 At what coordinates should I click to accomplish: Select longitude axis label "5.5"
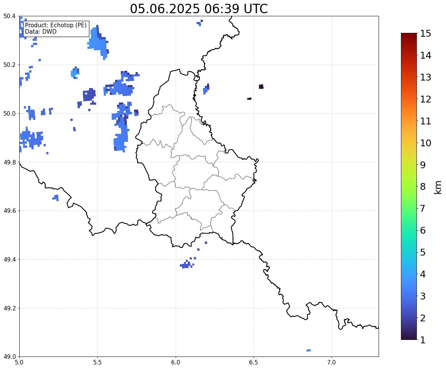(x=98, y=363)
